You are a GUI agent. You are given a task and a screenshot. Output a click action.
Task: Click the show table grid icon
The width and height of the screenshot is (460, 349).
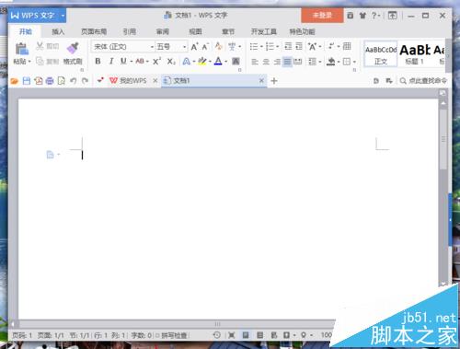(x=347, y=46)
